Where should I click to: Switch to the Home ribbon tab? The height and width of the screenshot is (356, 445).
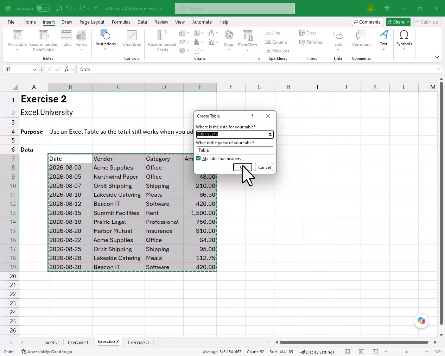(30, 22)
